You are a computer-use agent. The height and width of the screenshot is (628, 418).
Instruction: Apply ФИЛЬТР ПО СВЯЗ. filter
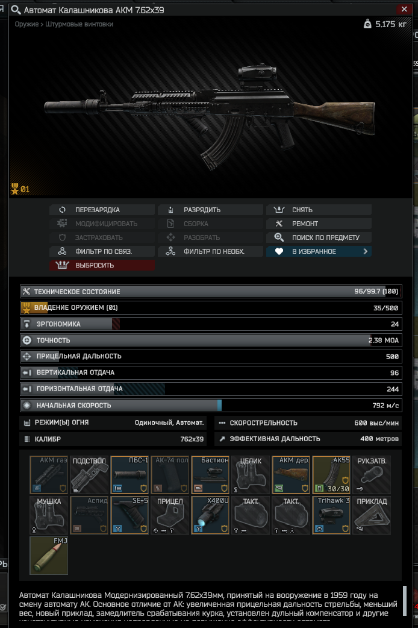[x=102, y=251]
